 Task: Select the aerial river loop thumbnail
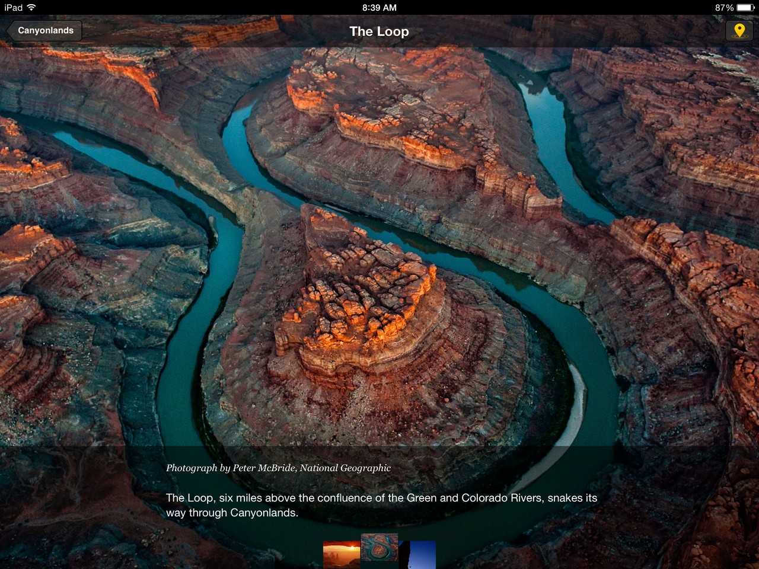click(379, 548)
